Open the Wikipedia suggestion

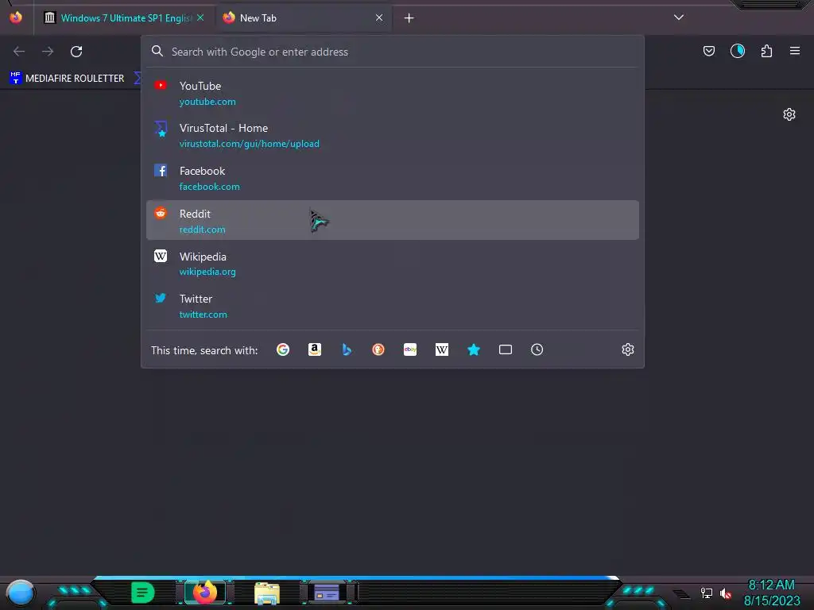coord(393,264)
